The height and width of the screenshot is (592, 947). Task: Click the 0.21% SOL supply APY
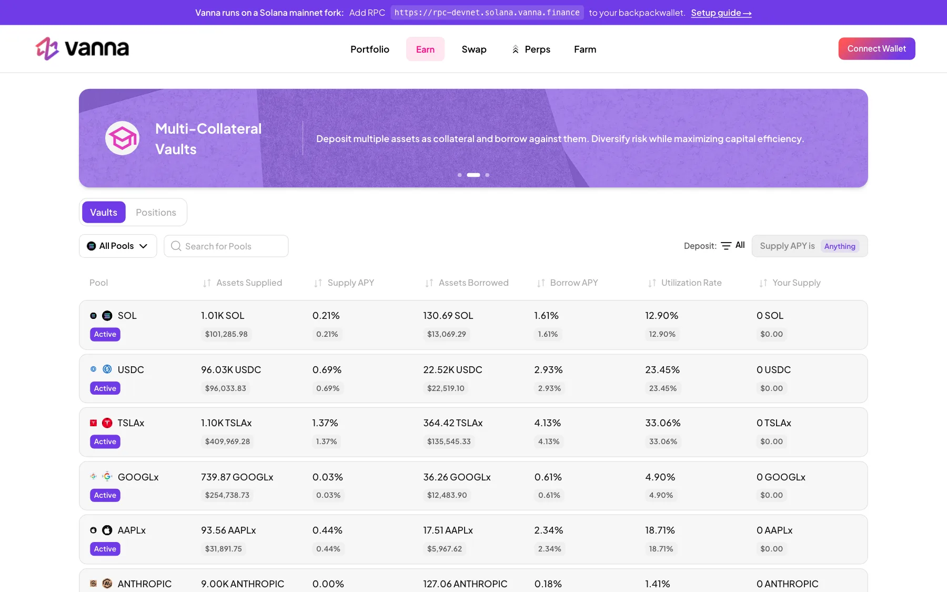click(x=326, y=316)
